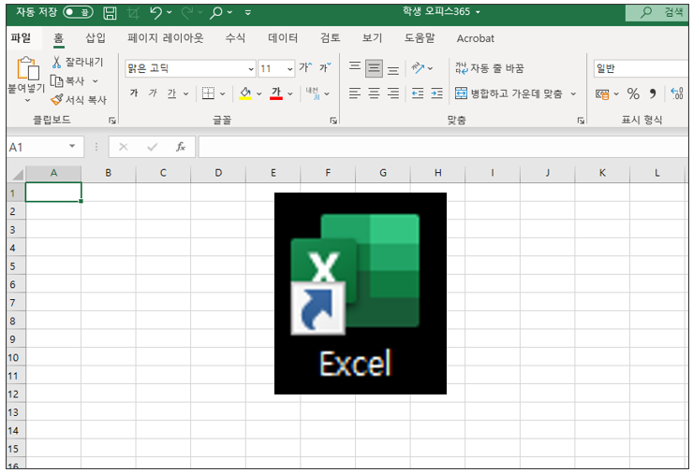Switch to View (보기) tab
Viewport: 693px width, 473px height.
[x=372, y=38]
